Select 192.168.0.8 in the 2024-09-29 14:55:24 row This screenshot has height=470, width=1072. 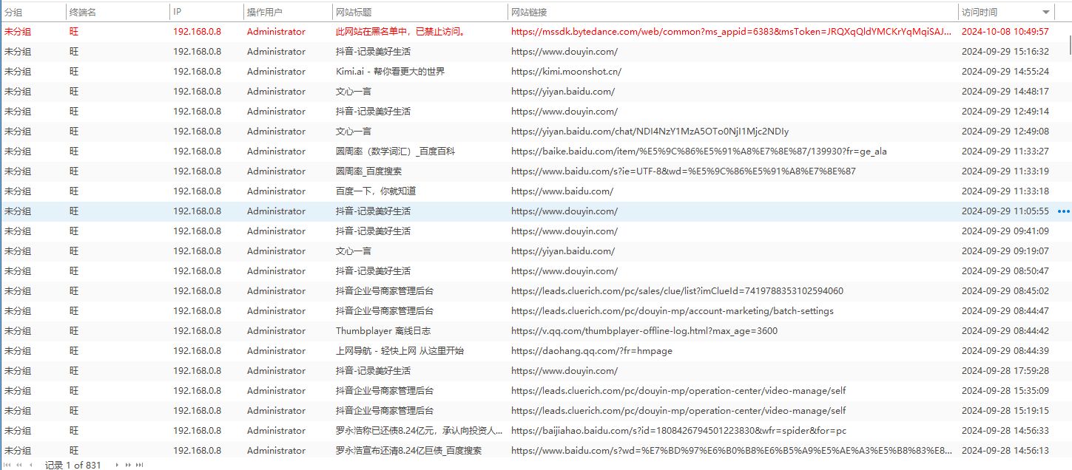pos(197,72)
